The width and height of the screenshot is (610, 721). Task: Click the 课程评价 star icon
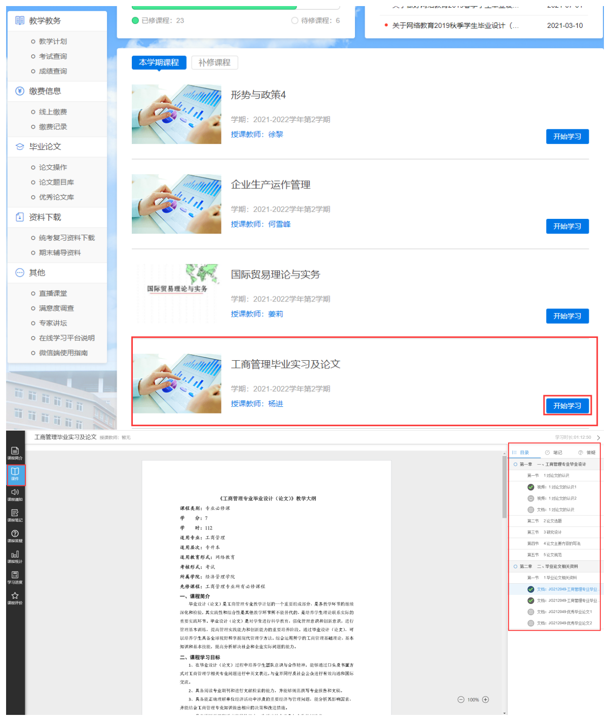(x=15, y=598)
